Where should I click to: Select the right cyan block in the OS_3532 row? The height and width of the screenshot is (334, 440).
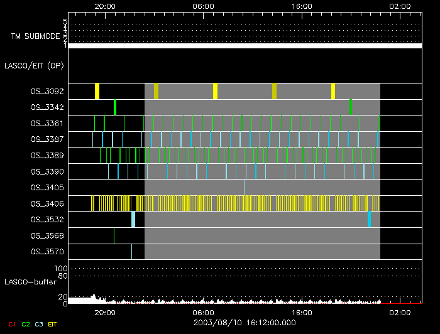[369, 219]
